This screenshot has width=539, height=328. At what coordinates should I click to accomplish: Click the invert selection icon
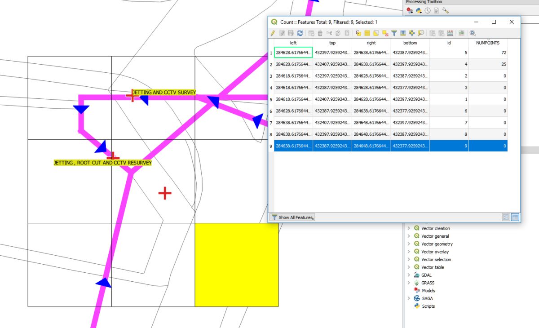[x=376, y=33]
